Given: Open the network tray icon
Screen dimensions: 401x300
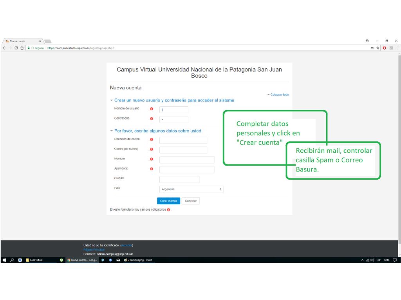Looking at the screenshot, I should (x=367, y=260).
